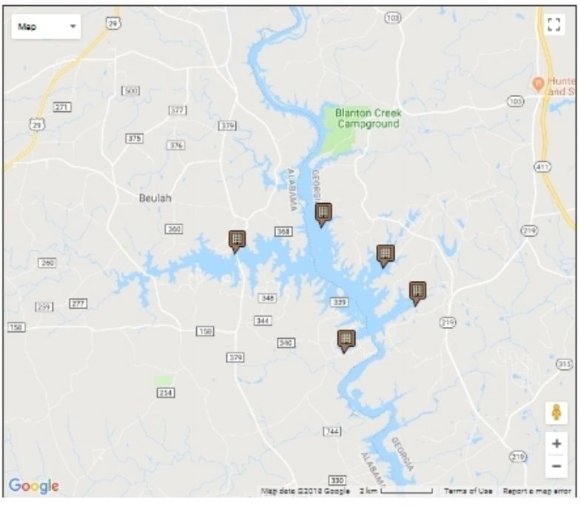Select the marker beside the Georgia label
This screenshot has width=581, height=507.
[x=323, y=214]
